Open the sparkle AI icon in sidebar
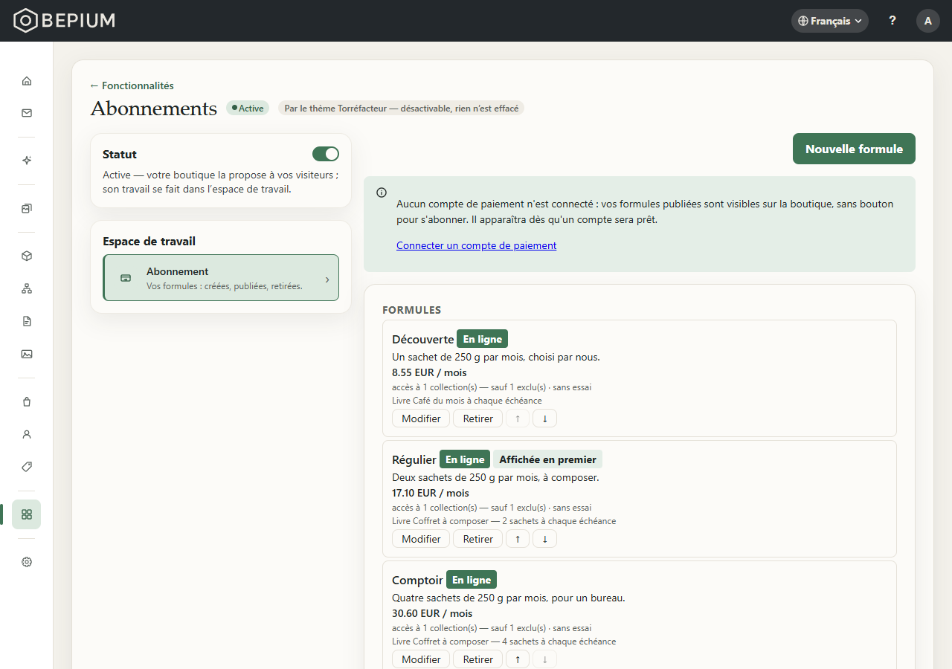The height and width of the screenshot is (669, 952). tap(27, 161)
